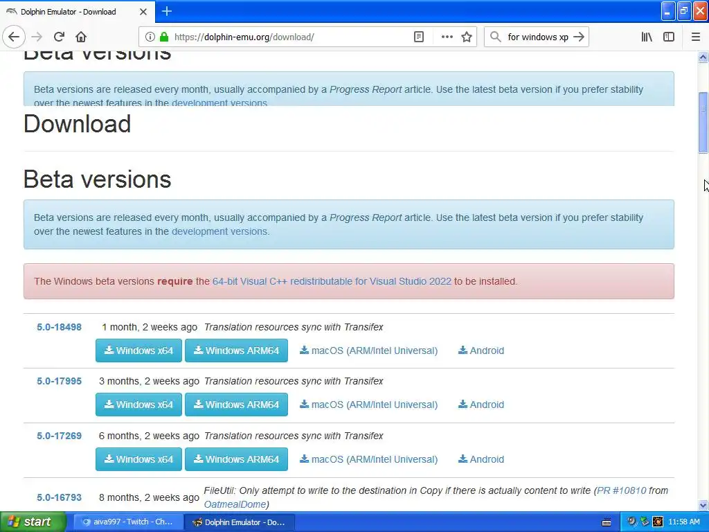The width and height of the screenshot is (709, 532).
Task: Open the OatmealDome author link
Action: [235, 504]
